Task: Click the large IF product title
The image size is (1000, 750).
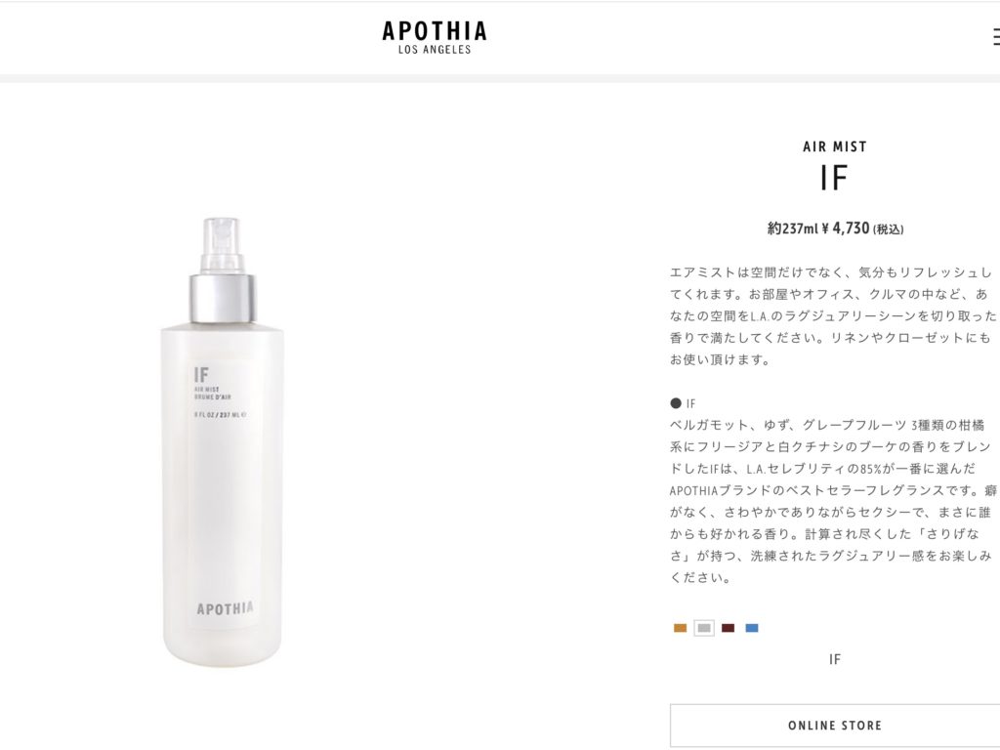Action: point(834,178)
